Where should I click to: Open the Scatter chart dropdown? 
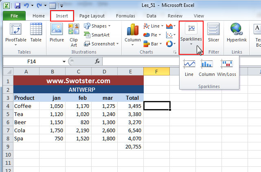(x=171, y=35)
